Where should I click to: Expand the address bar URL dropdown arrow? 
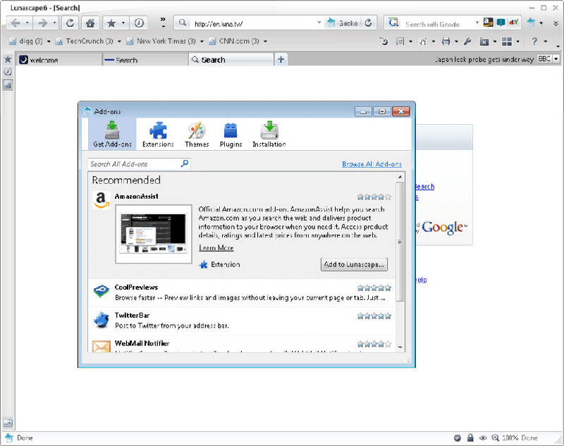click(319, 23)
